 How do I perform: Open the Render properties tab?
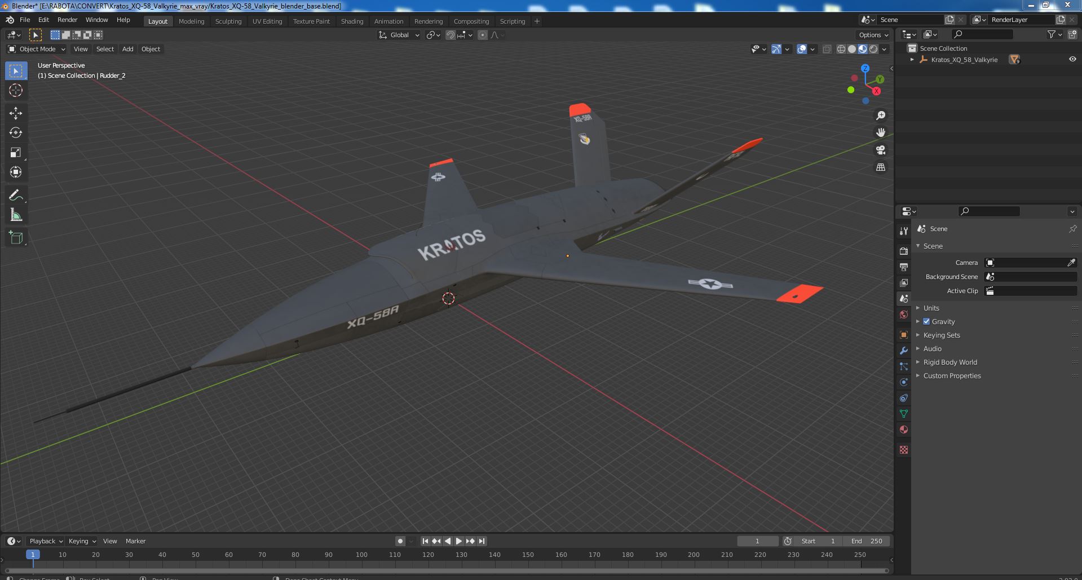click(x=904, y=251)
